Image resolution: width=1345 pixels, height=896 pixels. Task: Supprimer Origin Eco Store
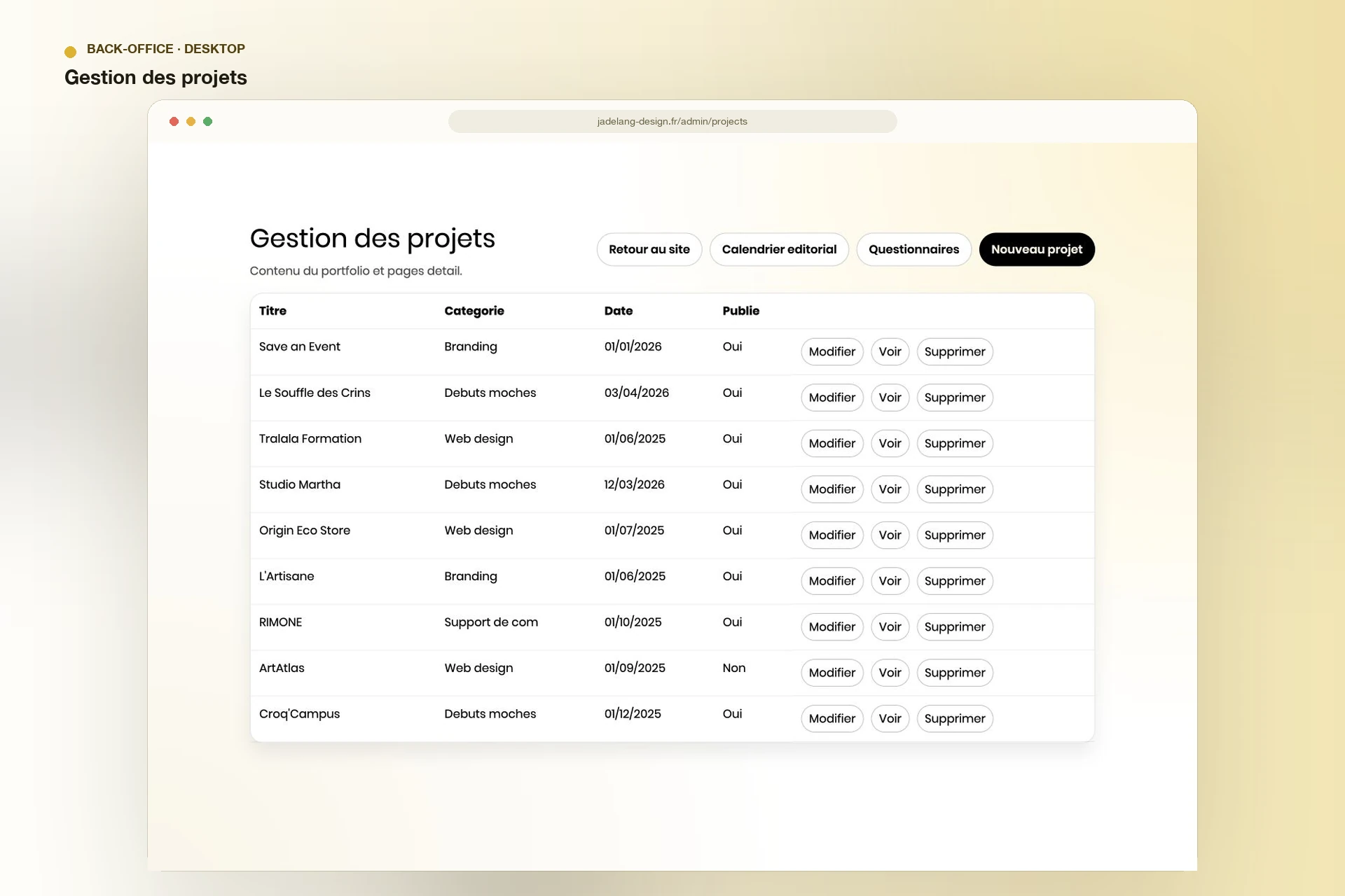[955, 535]
